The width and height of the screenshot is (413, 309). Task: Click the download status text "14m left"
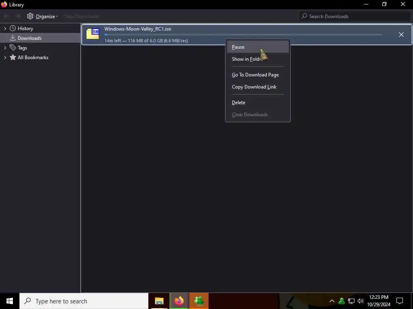point(113,41)
